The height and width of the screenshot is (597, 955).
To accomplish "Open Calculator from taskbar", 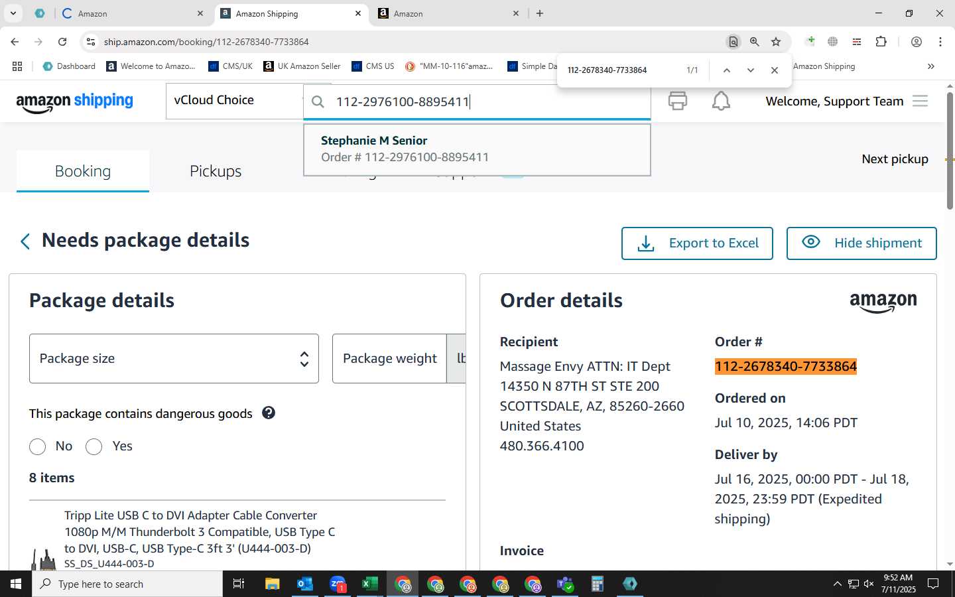I will pyautogui.click(x=598, y=584).
